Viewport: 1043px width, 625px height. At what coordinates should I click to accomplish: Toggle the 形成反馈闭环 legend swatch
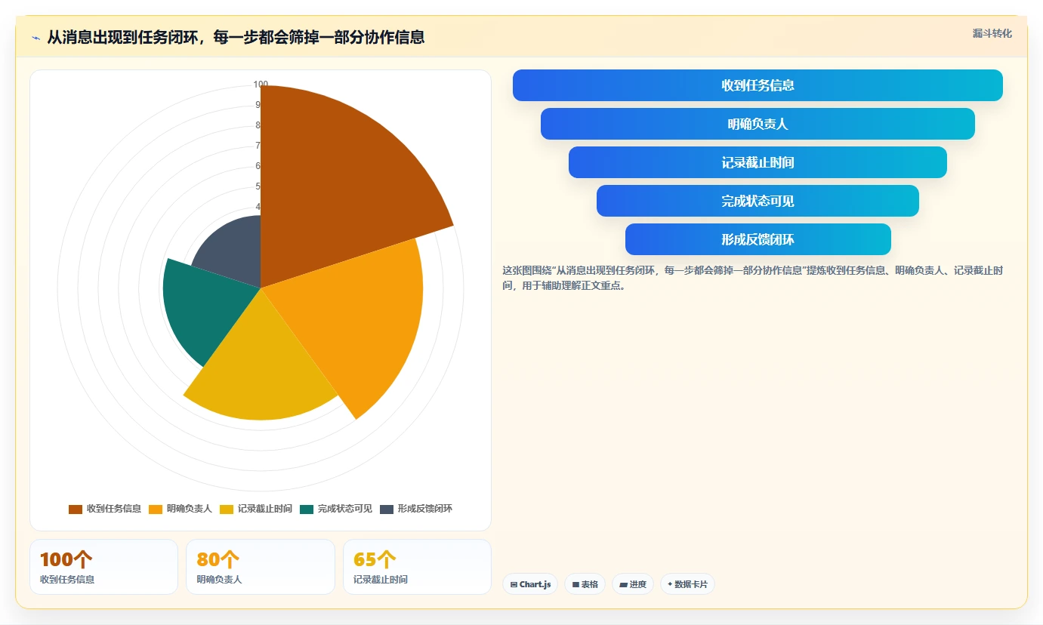pos(387,509)
